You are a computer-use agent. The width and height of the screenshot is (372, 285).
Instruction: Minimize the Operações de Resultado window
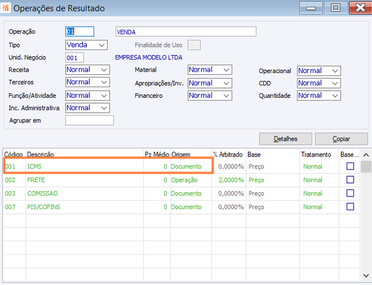pos(311,8)
